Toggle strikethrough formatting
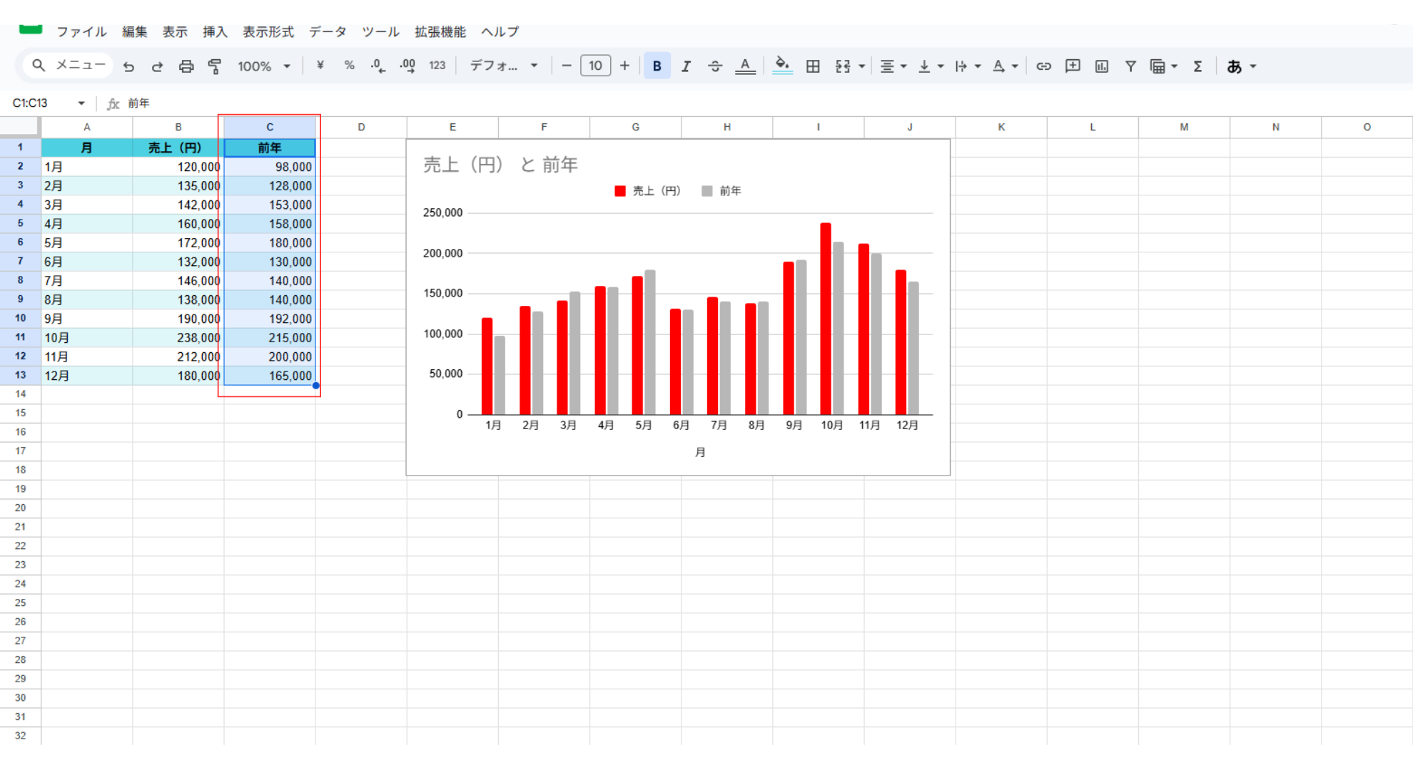The height and width of the screenshot is (770, 1413). coord(715,66)
